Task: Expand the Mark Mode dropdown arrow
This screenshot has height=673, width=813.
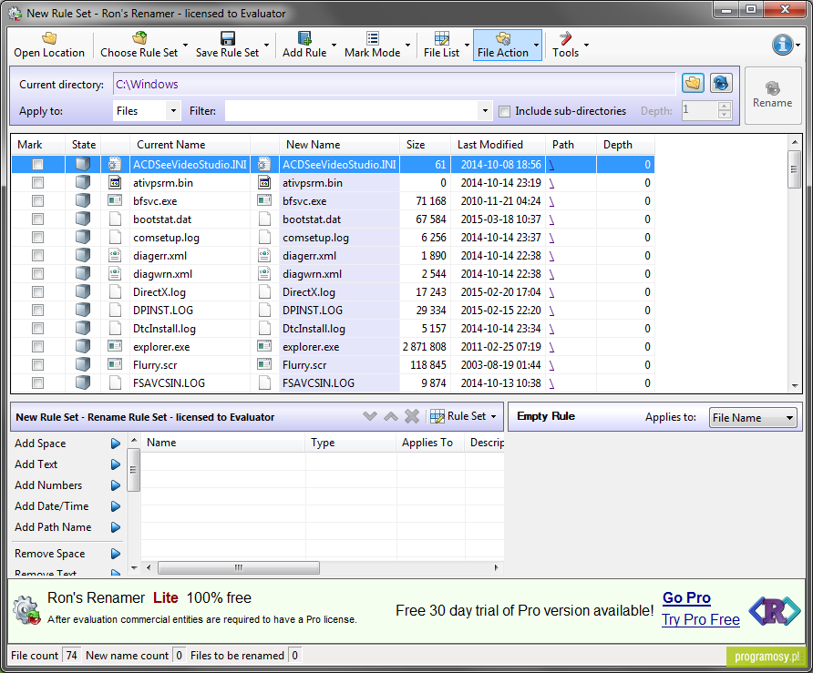Action: click(x=407, y=45)
